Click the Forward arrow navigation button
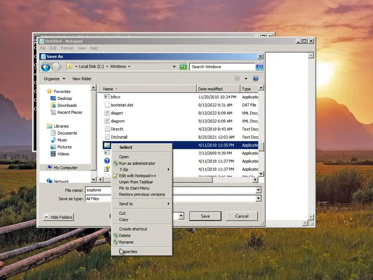This screenshot has height=280, width=373. click(56, 67)
